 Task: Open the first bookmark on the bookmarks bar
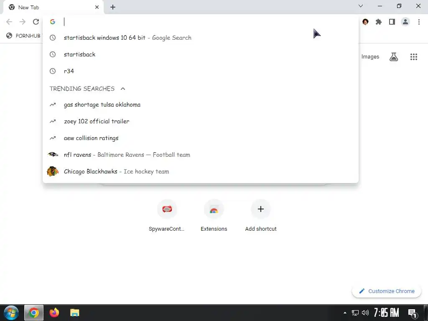pyautogui.click(x=24, y=36)
